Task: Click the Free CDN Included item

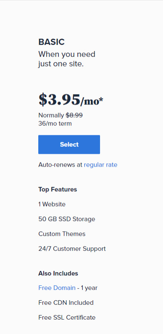Action: [66, 303]
